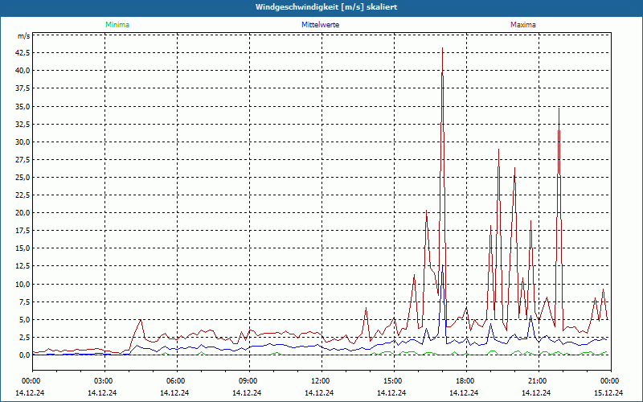Viewport: 643px width, 402px height.
Task: Click the "30,0" y-axis value
Action: point(23,142)
